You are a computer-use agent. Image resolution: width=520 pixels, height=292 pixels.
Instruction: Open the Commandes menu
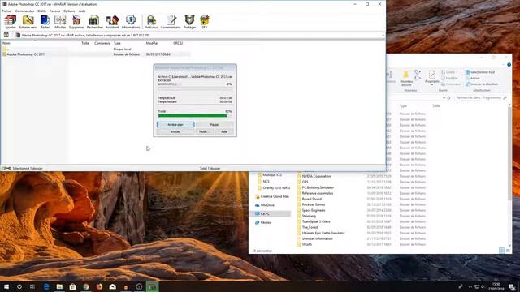click(x=24, y=11)
